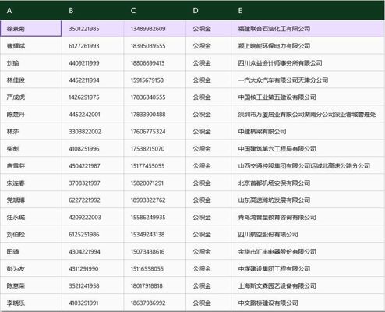
Task: Click the name cell 彭为友
Action: (30, 269)
